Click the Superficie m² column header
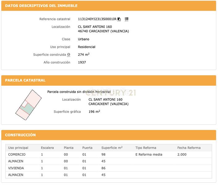Viewport: 221px width, 185px height. click(112, 148)
